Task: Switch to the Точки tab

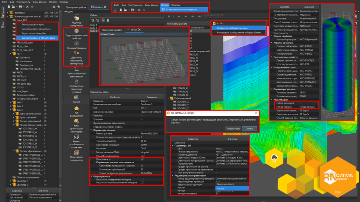Action: pos(133,30)
